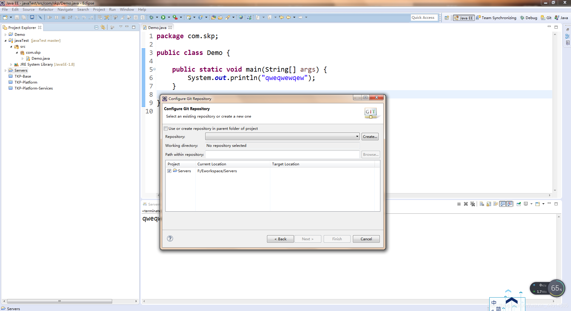The width and height of the screenshot is (571, 311).
Task: Toggle Show Console on standard error change
Action: pos(510,204)
